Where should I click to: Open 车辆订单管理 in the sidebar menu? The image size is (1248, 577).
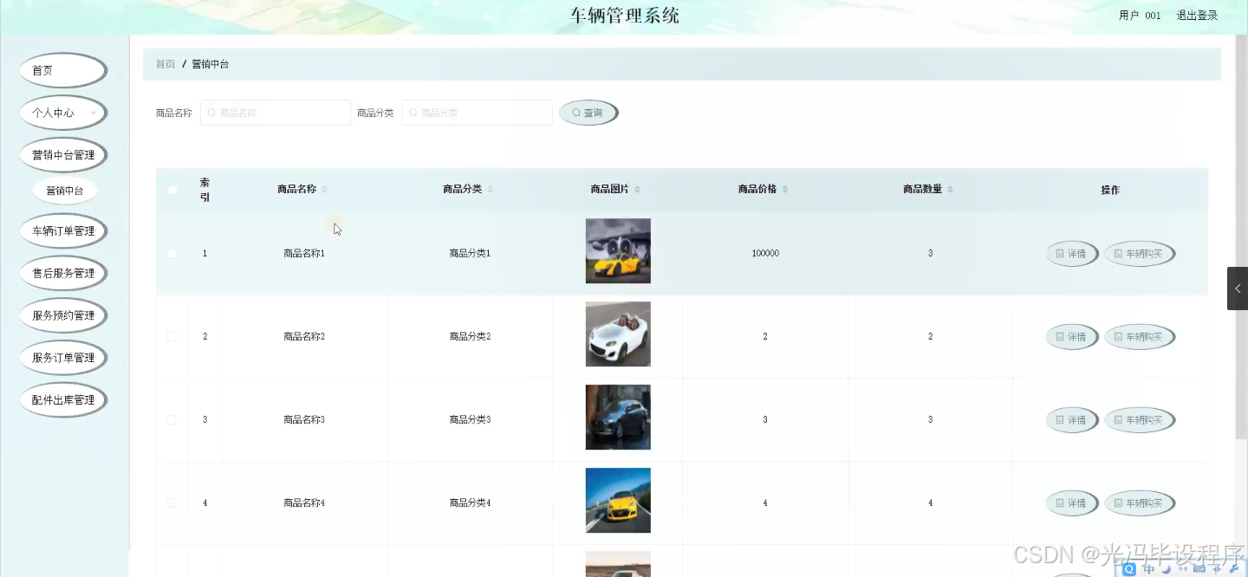[62, 230]
